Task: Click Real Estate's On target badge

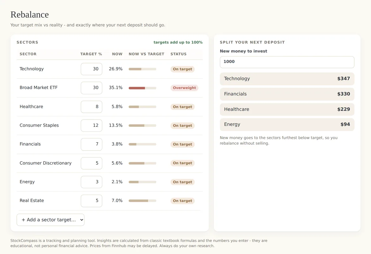Action: [182, 201]
